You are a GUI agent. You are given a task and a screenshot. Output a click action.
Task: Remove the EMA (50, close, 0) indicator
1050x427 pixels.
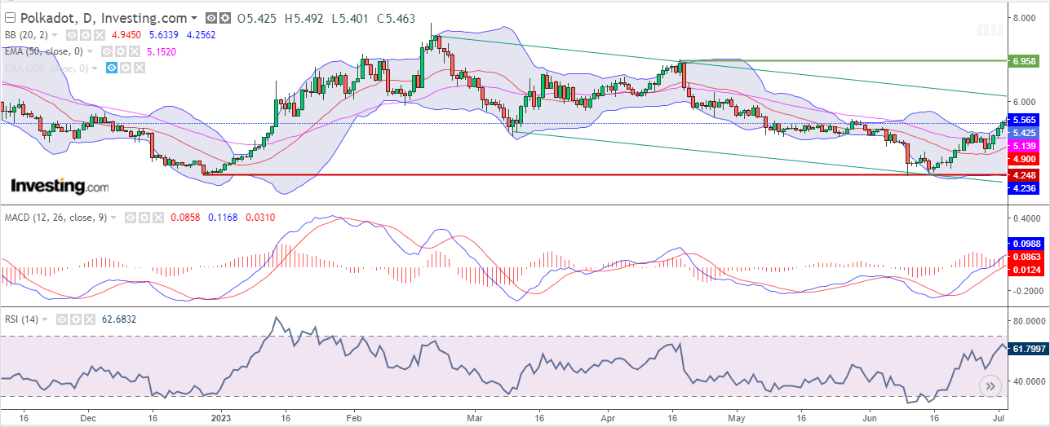click(135, 51)
